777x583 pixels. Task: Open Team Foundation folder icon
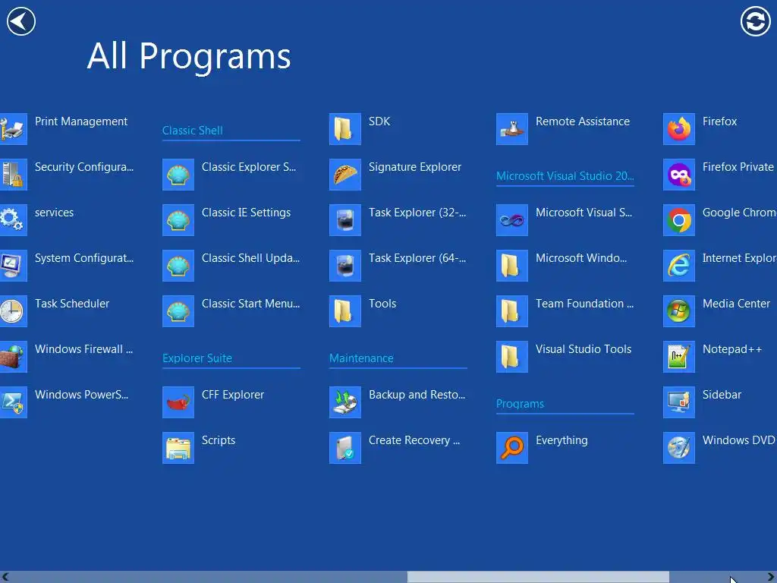pos(512,311)
